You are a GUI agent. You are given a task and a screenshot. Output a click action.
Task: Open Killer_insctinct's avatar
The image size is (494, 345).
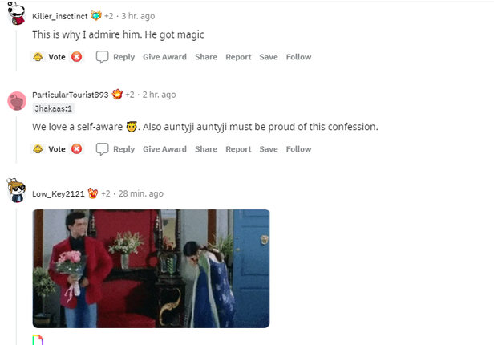click(16, 13)
